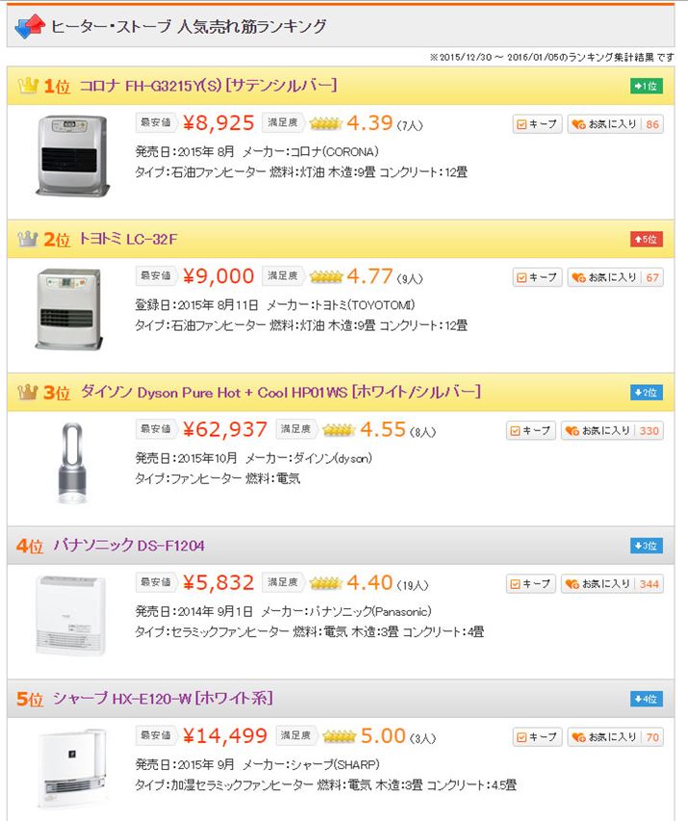Add Toyotomi LC-32F to お気に入り favorites
688x821 pixels.
[x=615, y=278]
